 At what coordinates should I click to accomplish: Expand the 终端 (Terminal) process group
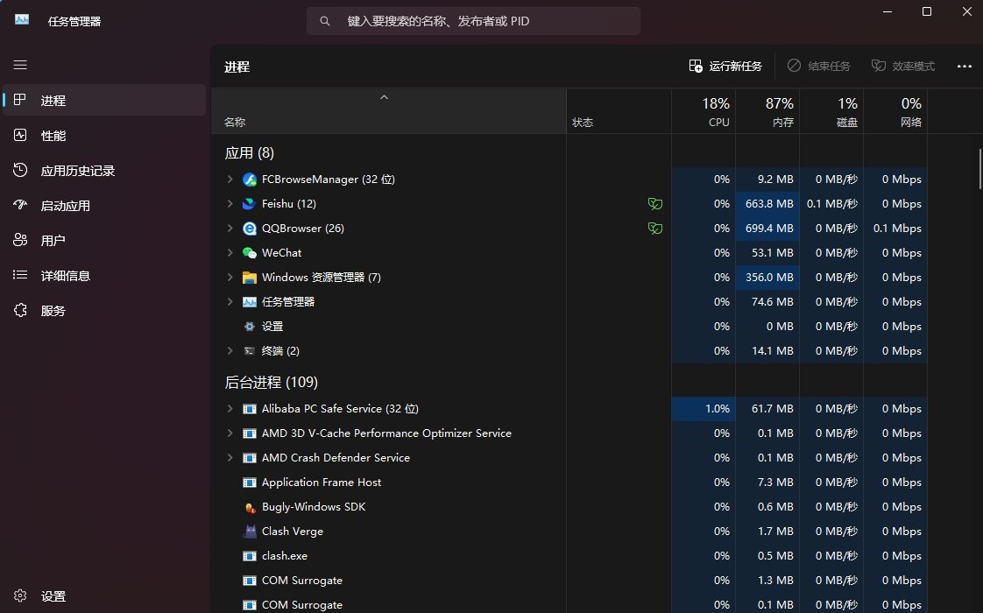pos(228,350)
